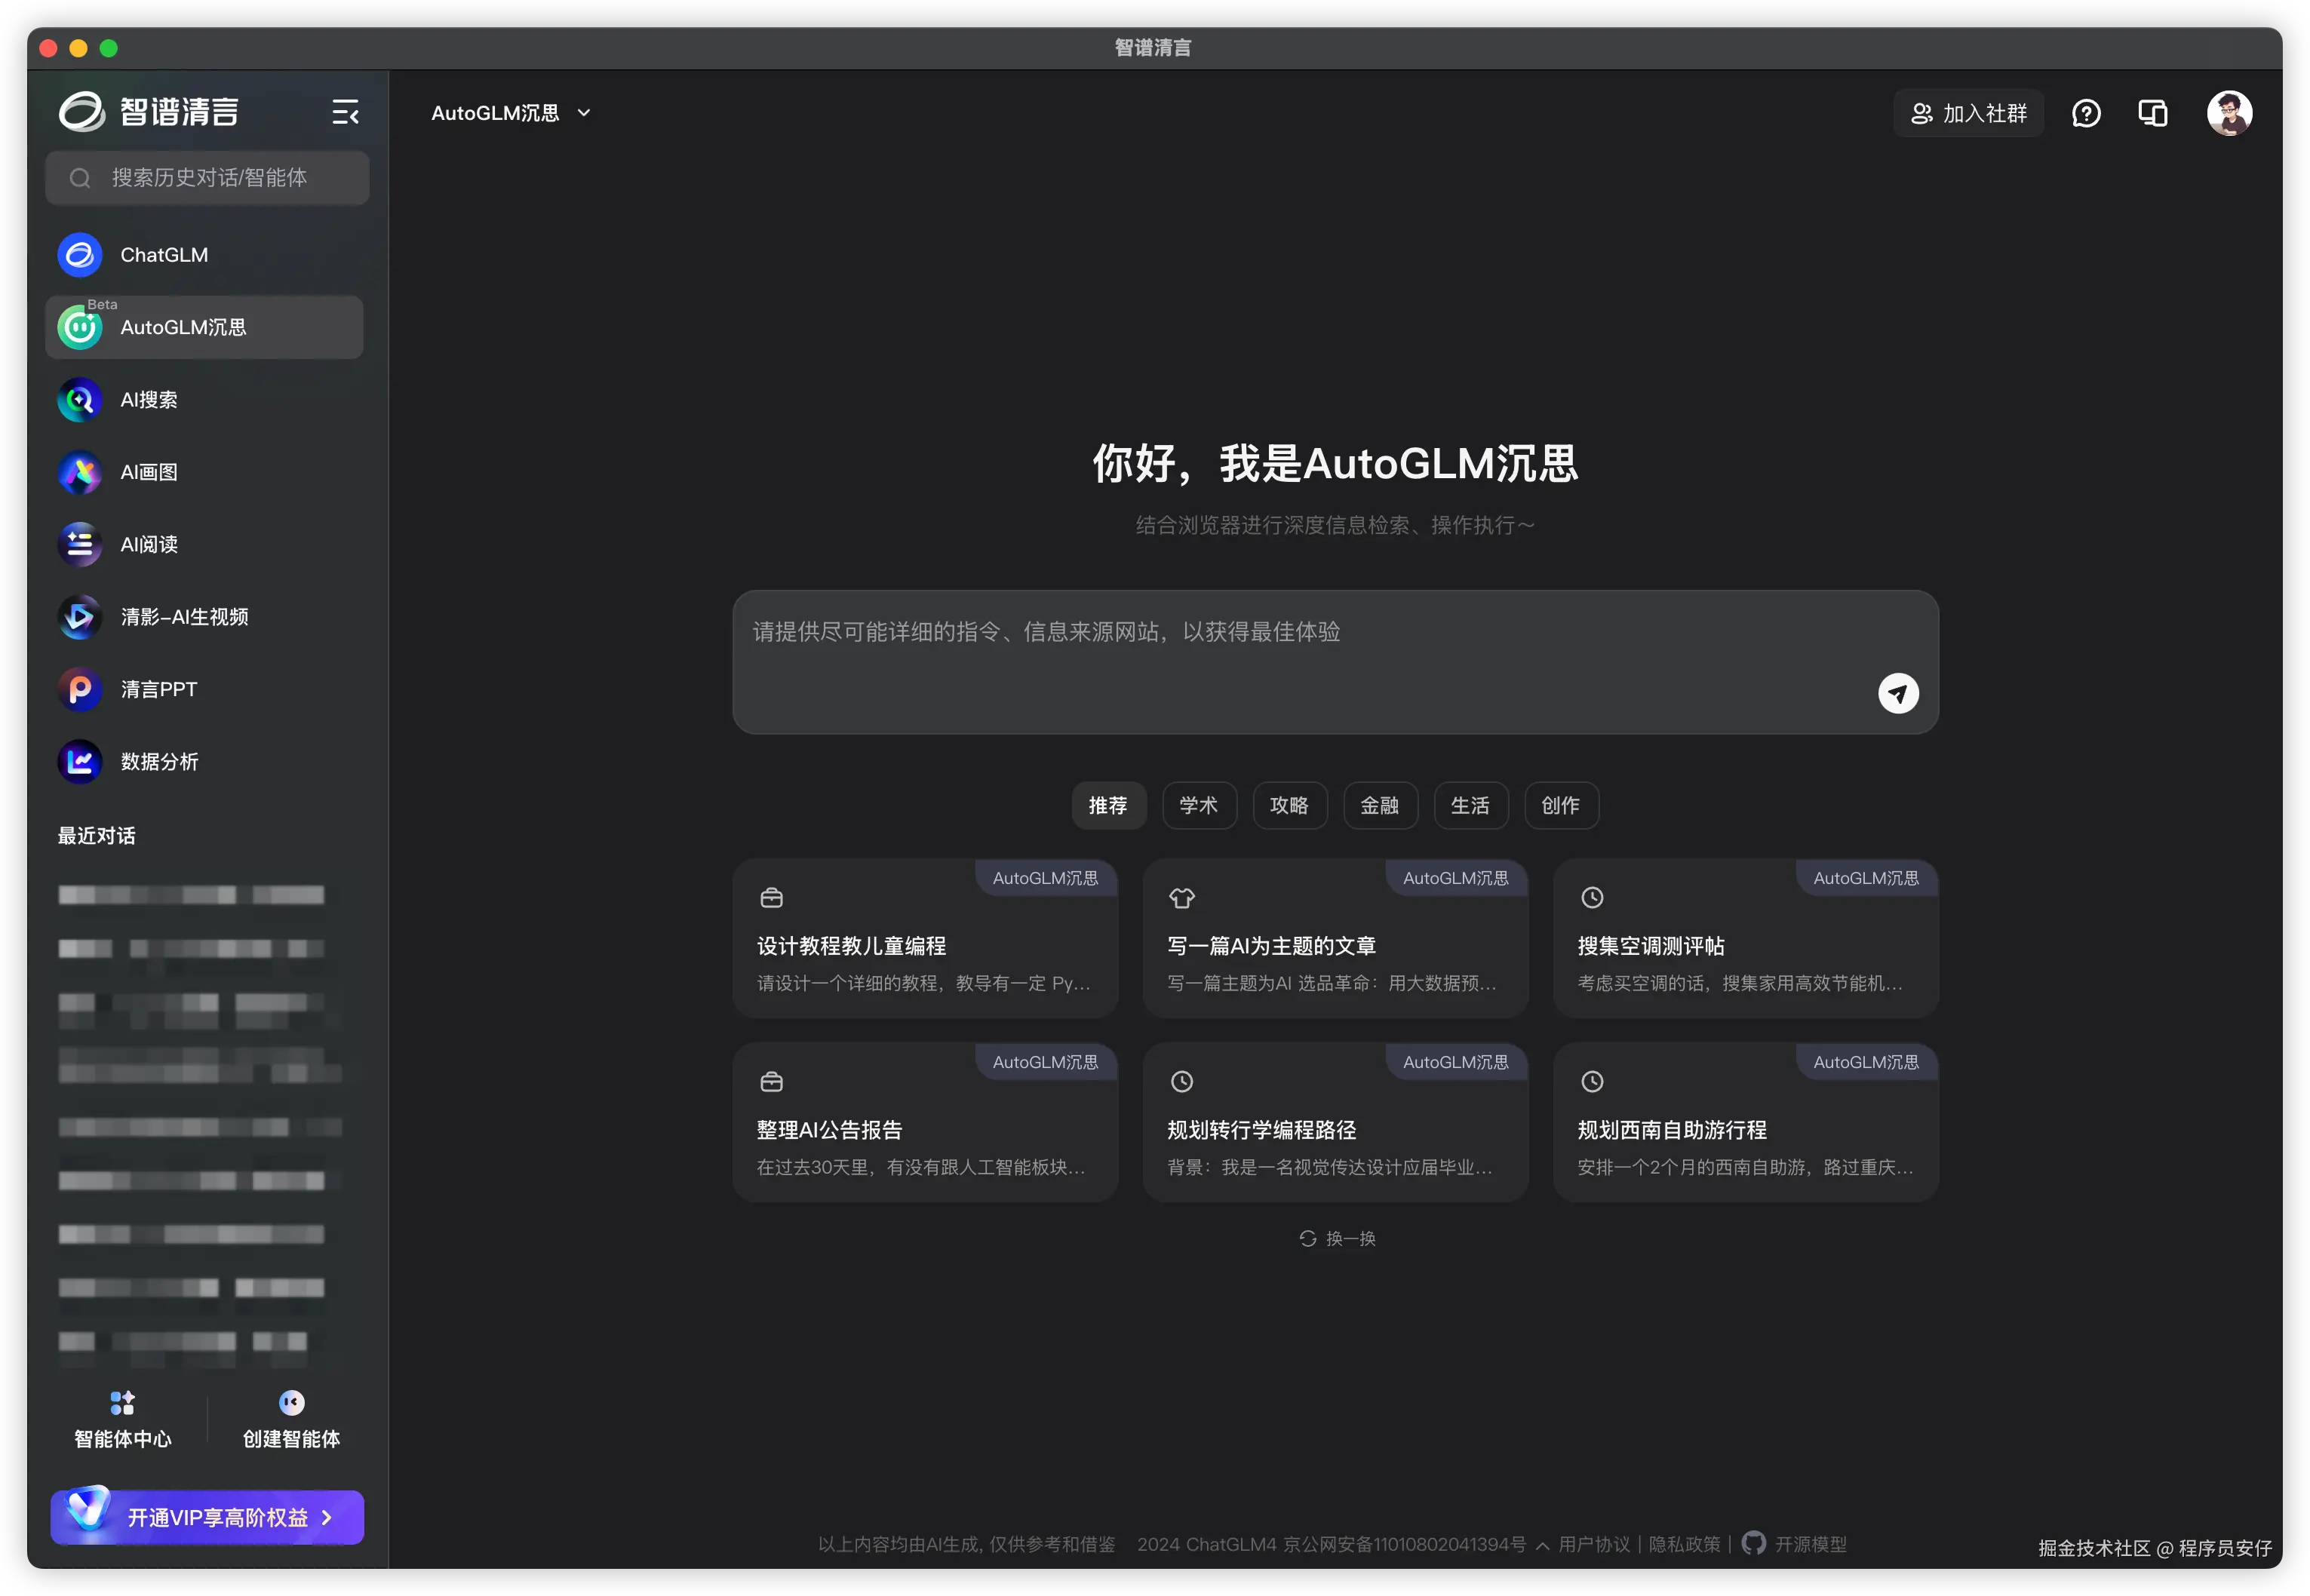Open the AI阅读 assistant icon
Screen dimensions: 2310x1596
click(x=80, y=545)
